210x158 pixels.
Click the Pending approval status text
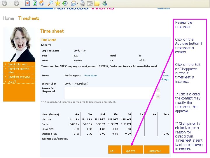tap(72, 75)
